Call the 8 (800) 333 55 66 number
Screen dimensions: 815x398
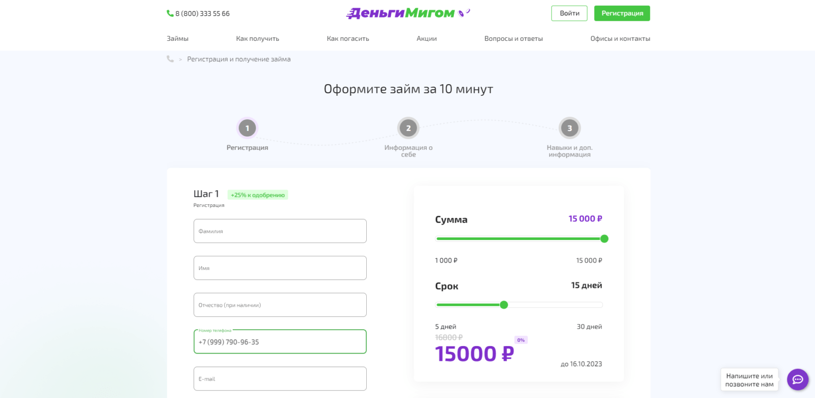[x=203, y=14]
